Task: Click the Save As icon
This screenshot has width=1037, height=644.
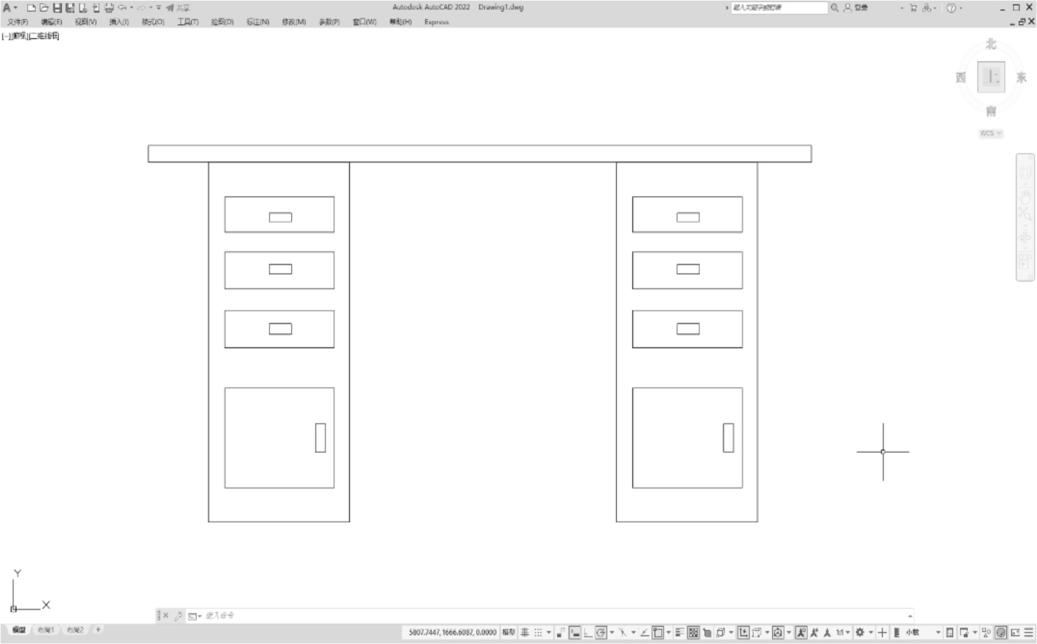Action: tap(69, 8)
